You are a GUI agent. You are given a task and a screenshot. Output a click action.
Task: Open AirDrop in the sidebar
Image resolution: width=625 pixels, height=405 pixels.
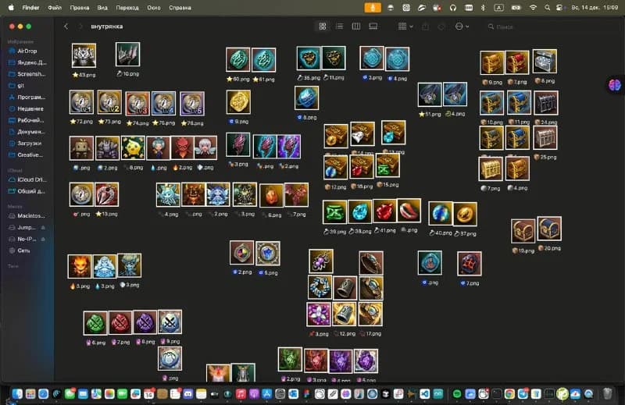coord(27,51)
